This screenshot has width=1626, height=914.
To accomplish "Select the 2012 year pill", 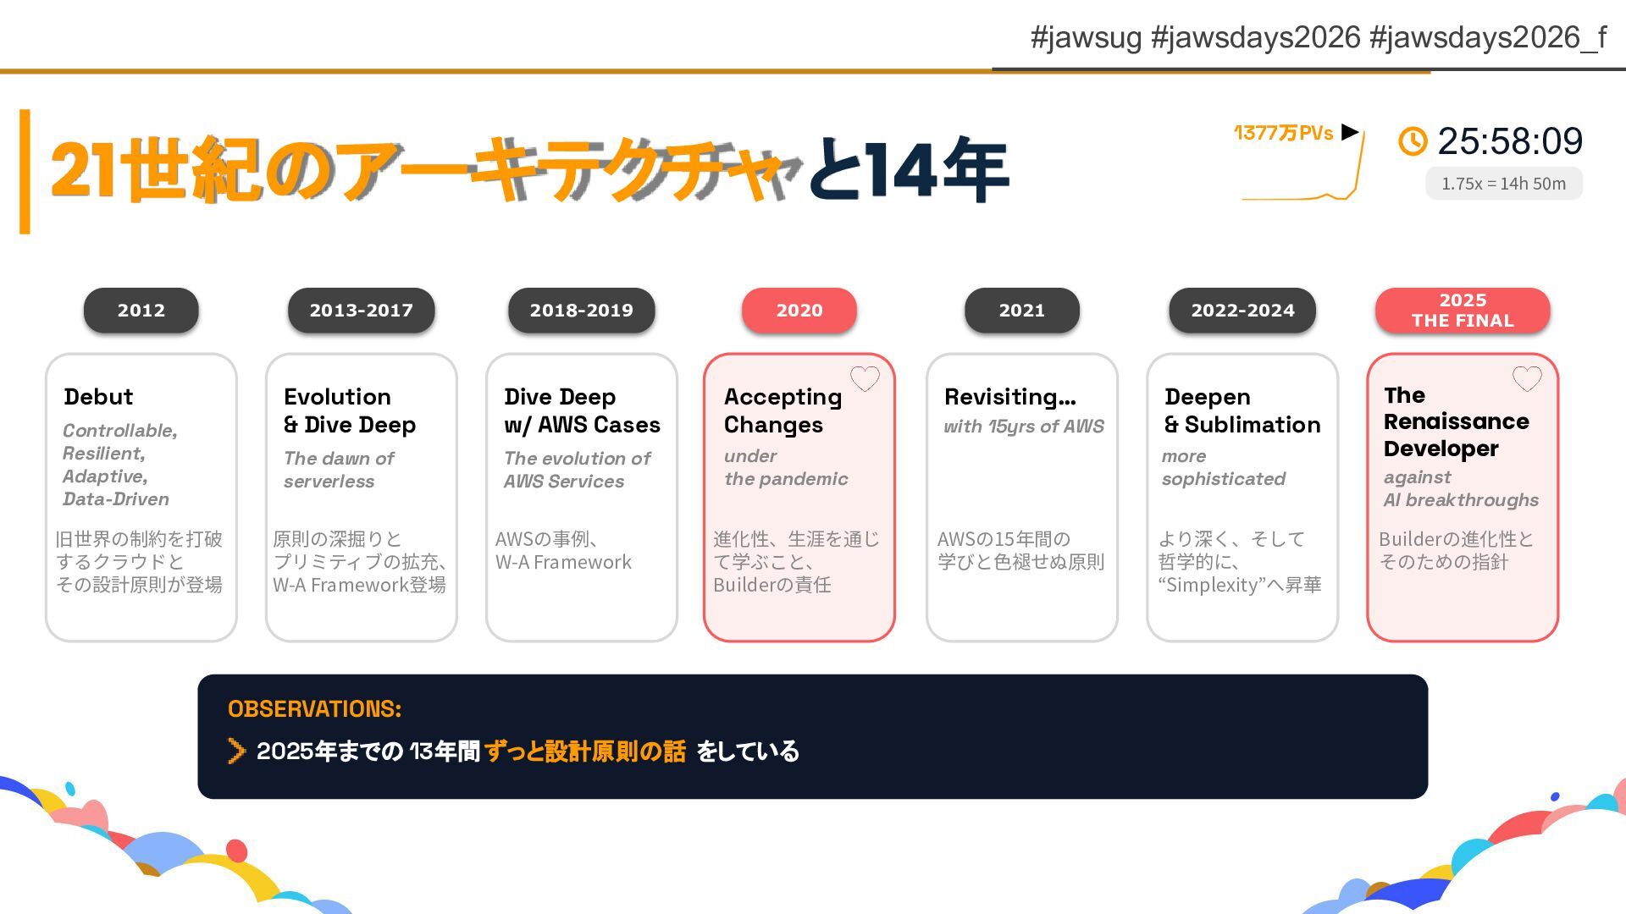I will point(141,311).
